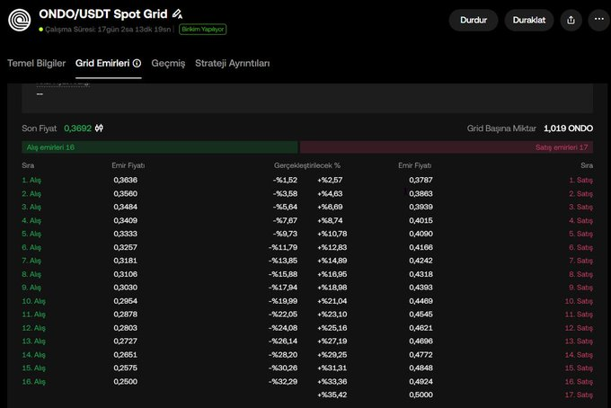Open Strateji Ayrıntıları tab
611x408 pixels.
[x=232, y=63]
